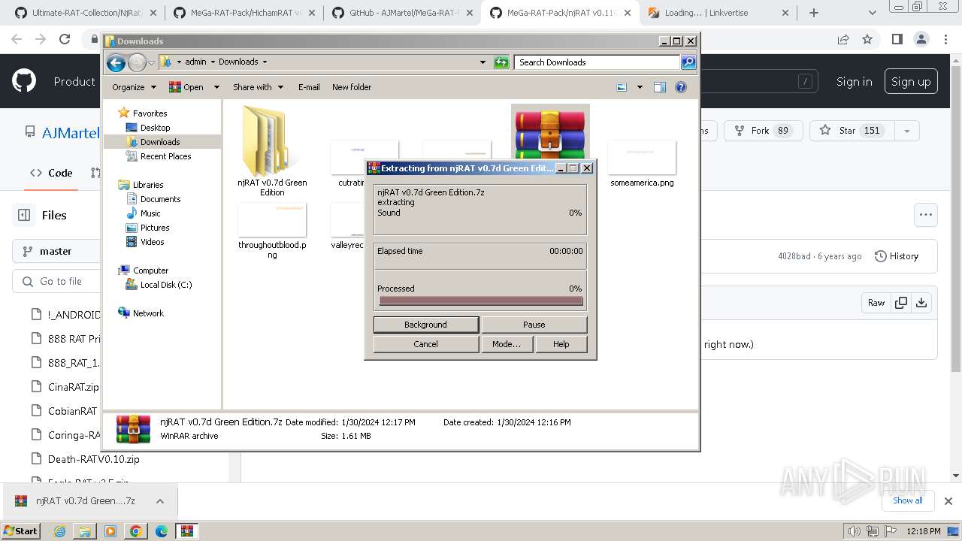
Task: Open the master branch selector
Action: pyautogui.click(x=56, y=251)
